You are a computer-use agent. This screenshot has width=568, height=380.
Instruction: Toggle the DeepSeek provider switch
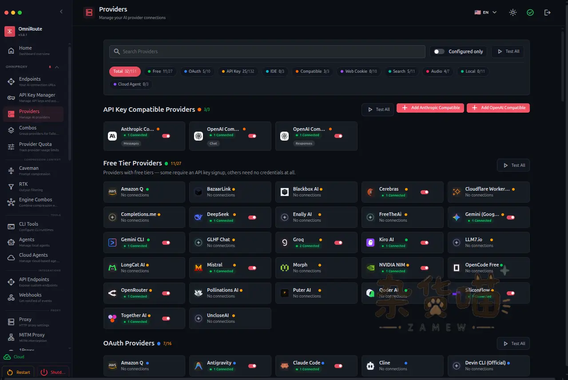point(252,217)
